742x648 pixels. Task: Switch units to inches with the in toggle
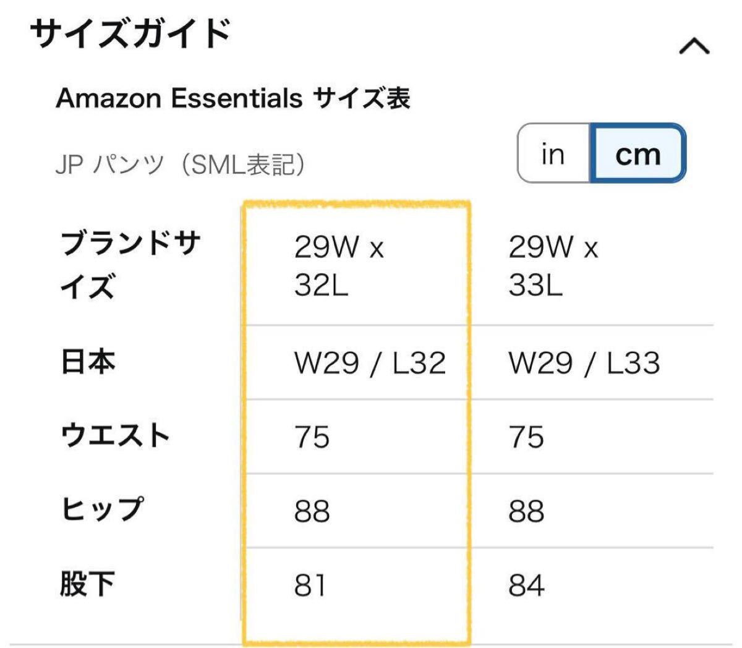point(553,153)
